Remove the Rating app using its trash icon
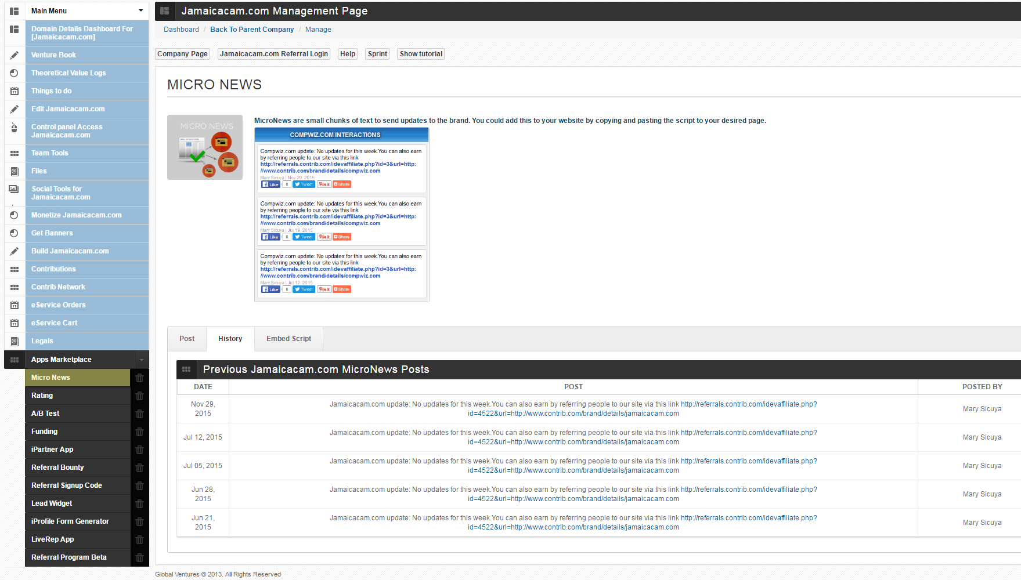Viewport: 1021px width, 580px height. point(139,396)
